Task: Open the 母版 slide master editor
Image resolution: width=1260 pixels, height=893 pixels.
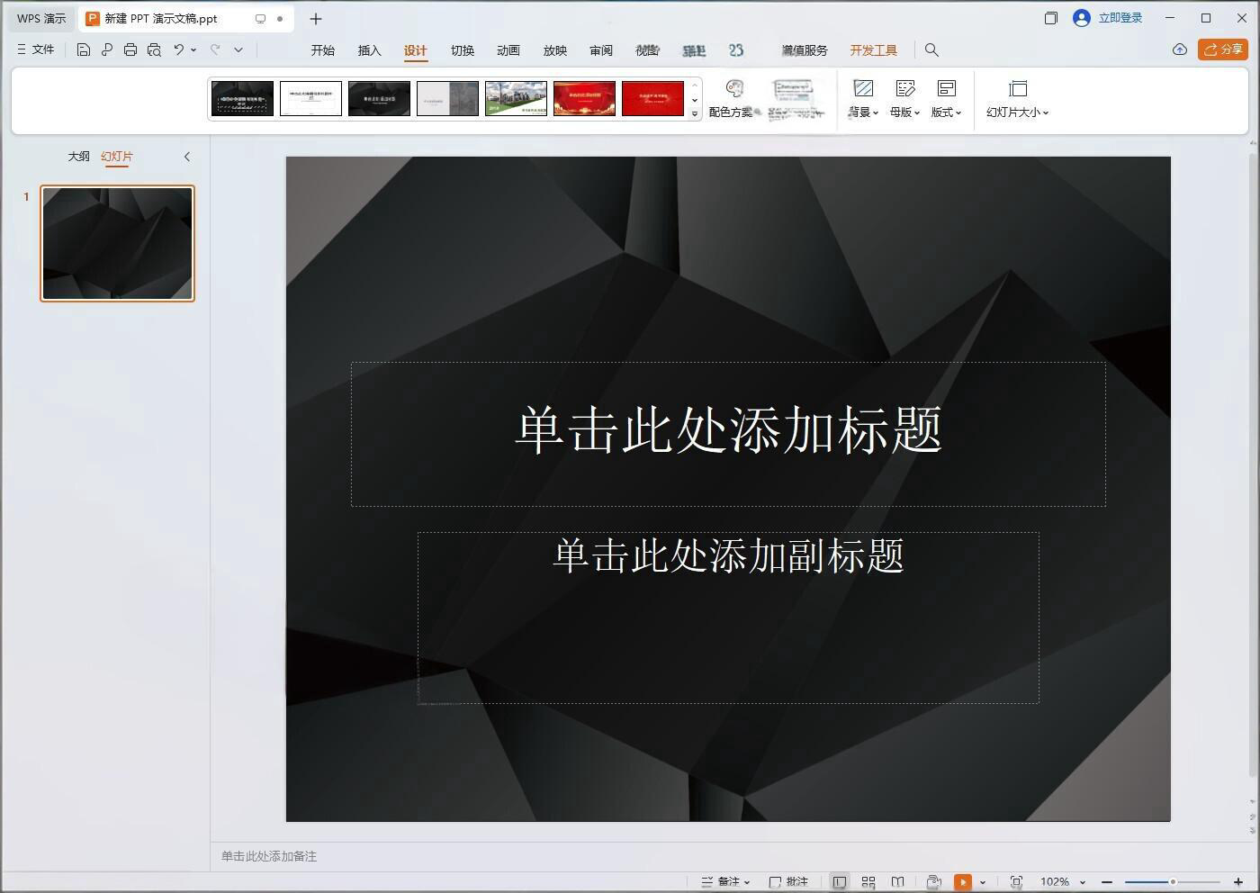Action: pyautogui.click(x=901, y=97)
